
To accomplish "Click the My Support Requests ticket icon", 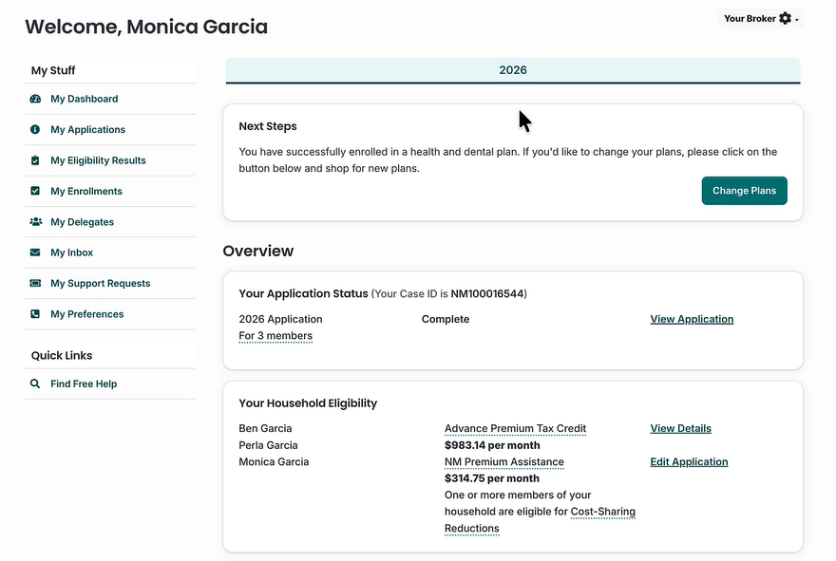I will pyautogui.click(x=35, y=284).
